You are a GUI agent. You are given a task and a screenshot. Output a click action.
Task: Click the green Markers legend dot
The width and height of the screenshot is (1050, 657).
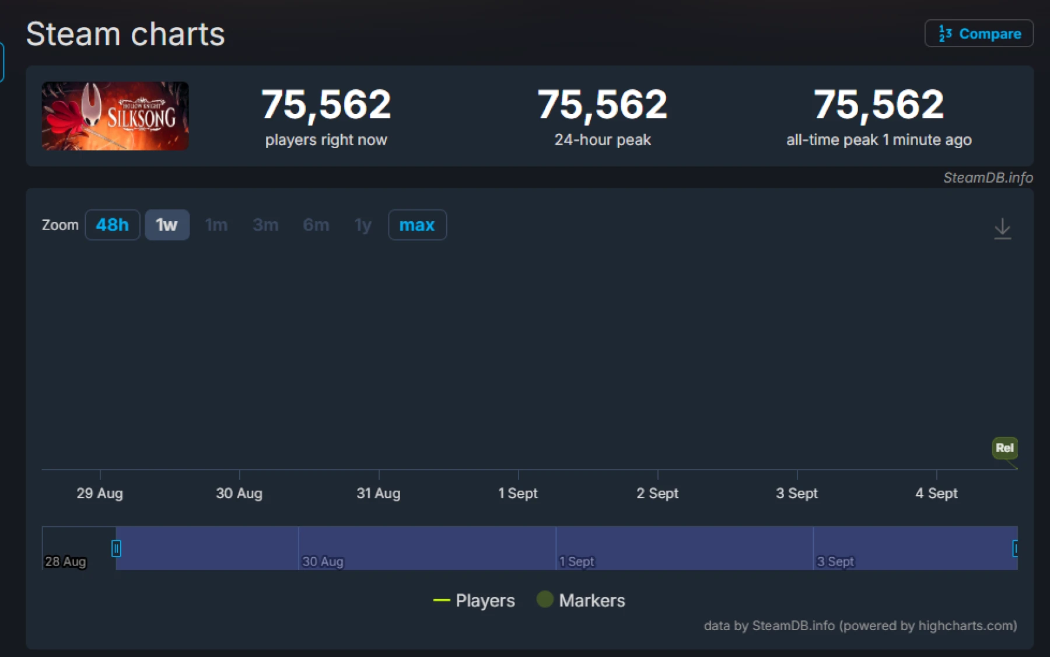(x=545, y=600)
